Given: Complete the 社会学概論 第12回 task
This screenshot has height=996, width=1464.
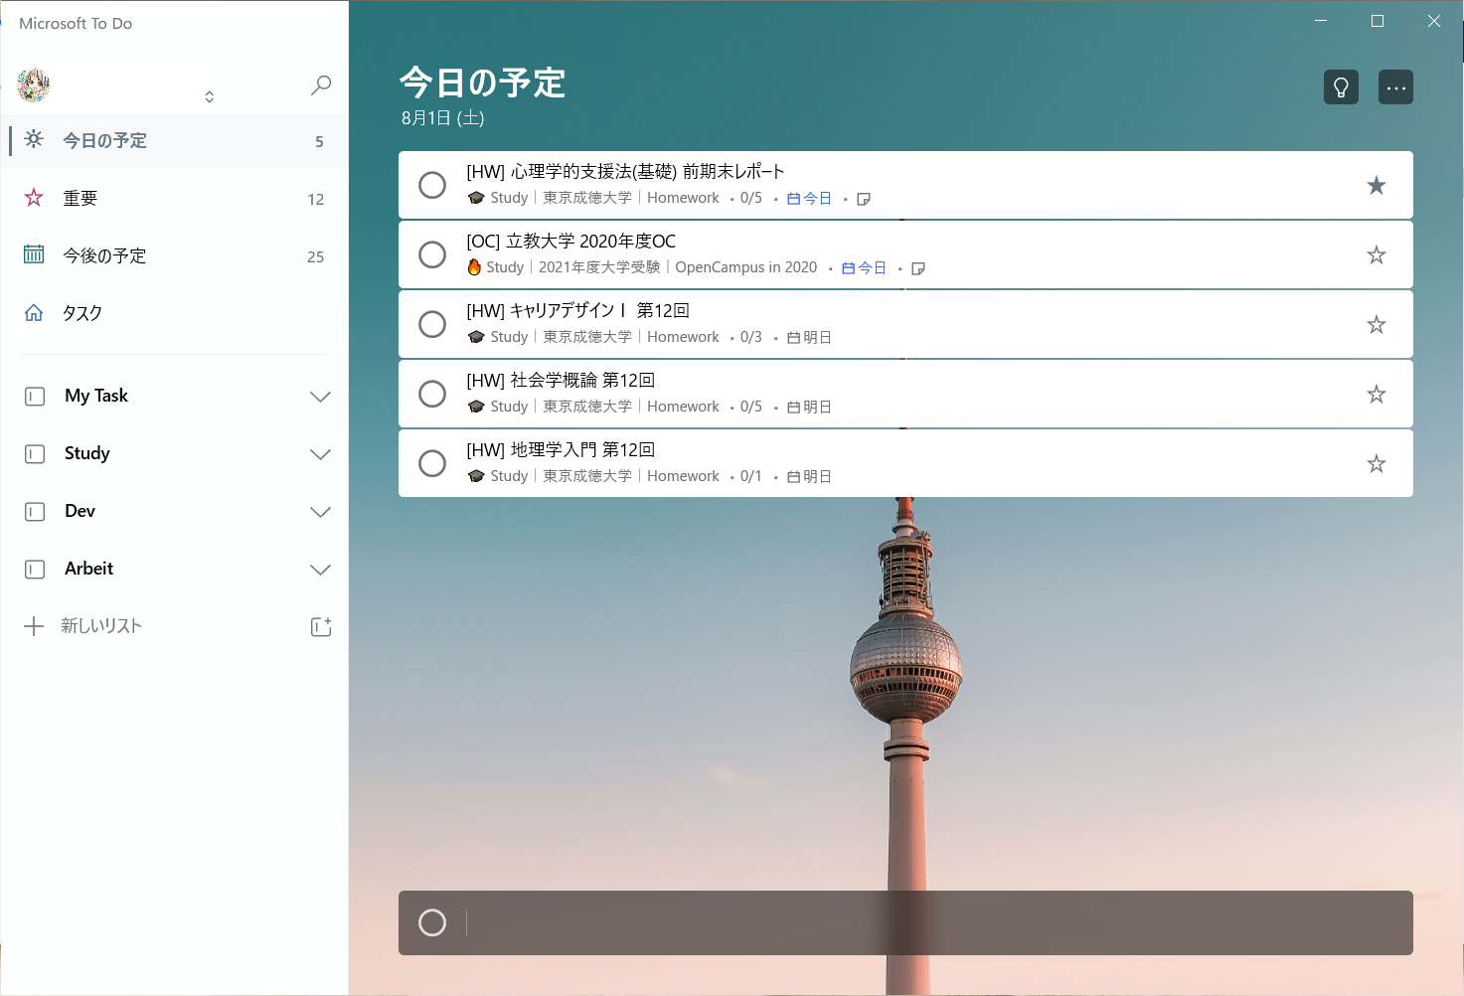Looking at the screenshot, I should point(432,395).
